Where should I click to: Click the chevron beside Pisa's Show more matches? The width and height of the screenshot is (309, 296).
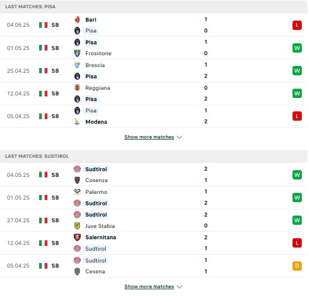(x=179, y=137)
